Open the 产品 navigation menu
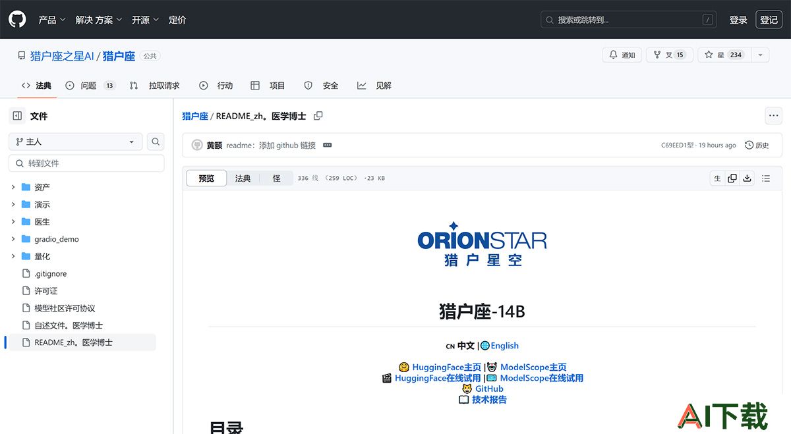791x434 pixels. point(52,20)
